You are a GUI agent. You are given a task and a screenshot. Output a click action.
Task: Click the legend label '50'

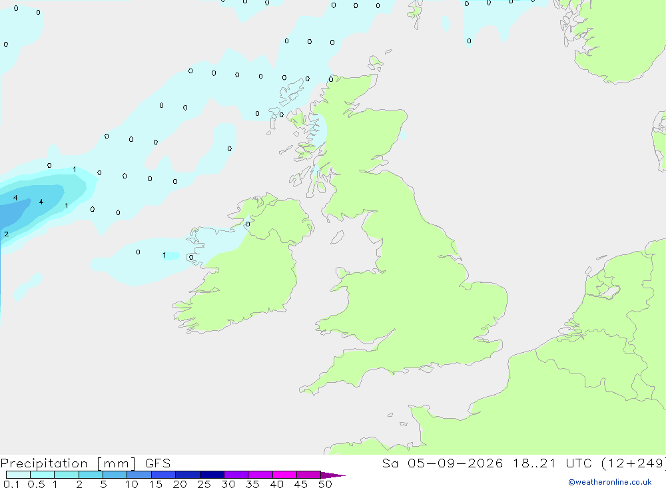point(325,484)
